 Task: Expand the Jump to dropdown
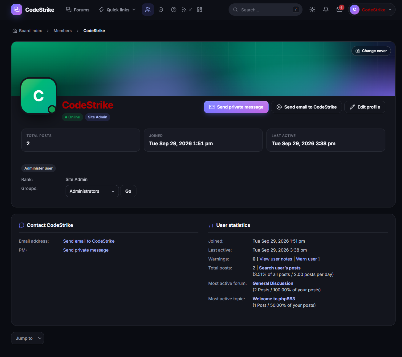[x=27, y=338]
